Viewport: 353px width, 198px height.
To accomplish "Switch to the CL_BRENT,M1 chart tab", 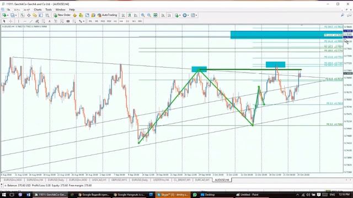I will 182,180.
